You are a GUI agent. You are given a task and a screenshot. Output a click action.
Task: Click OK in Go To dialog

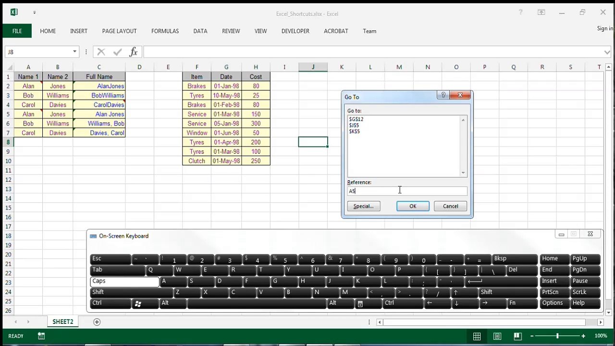click(x=413, y=206)
